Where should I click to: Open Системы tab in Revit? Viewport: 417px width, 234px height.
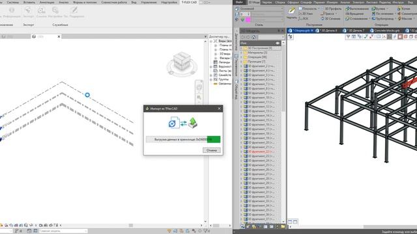[x=13, y=2]
